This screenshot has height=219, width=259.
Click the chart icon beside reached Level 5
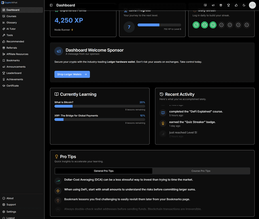(163, 134)
